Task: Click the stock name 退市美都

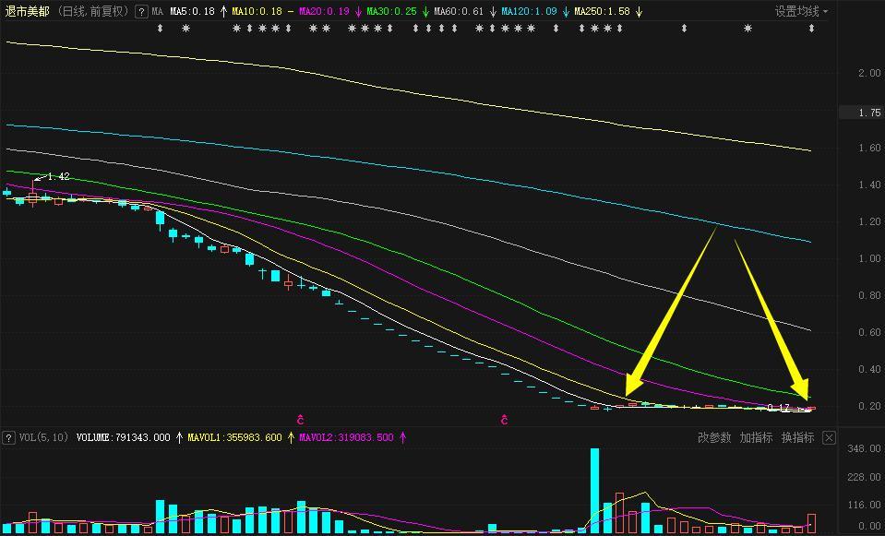Action: point(27,11)
